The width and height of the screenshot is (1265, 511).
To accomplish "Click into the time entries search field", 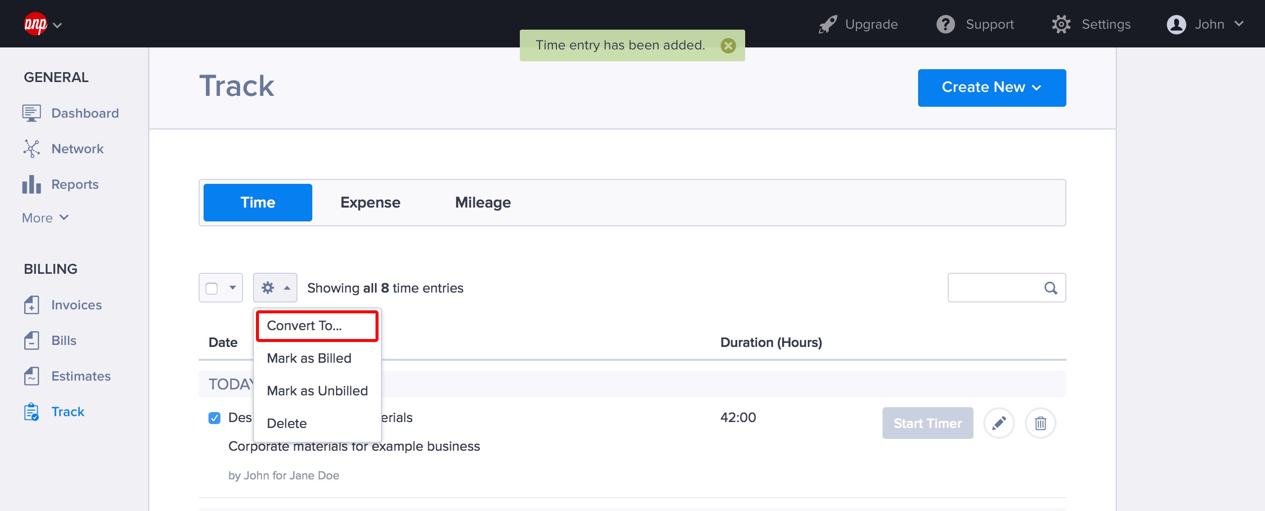I will [x=994, y=288].
